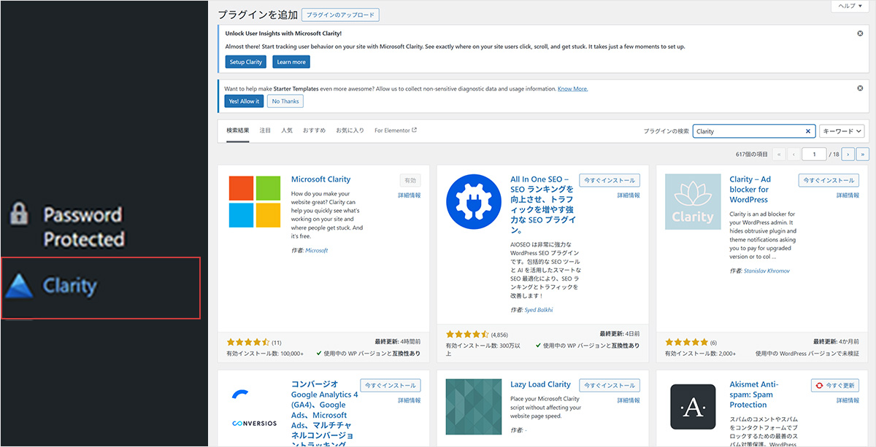Click the Setup Clarity button
Image resolution: width=876 pixels, height=447 pixels.
pos(246,62)
